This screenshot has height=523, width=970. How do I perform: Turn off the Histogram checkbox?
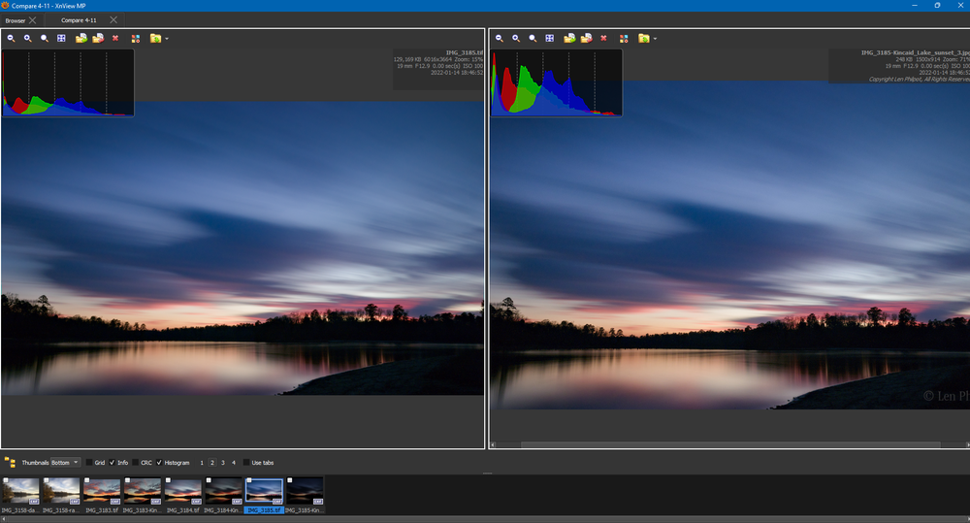[x=159, y=463]
